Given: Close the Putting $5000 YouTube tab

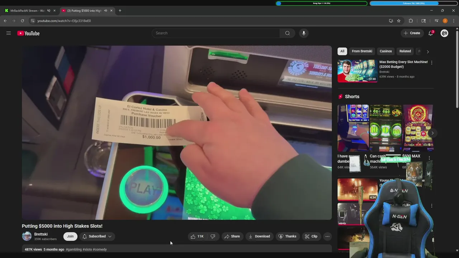Looking at the screenshot, I should (111, 10).
